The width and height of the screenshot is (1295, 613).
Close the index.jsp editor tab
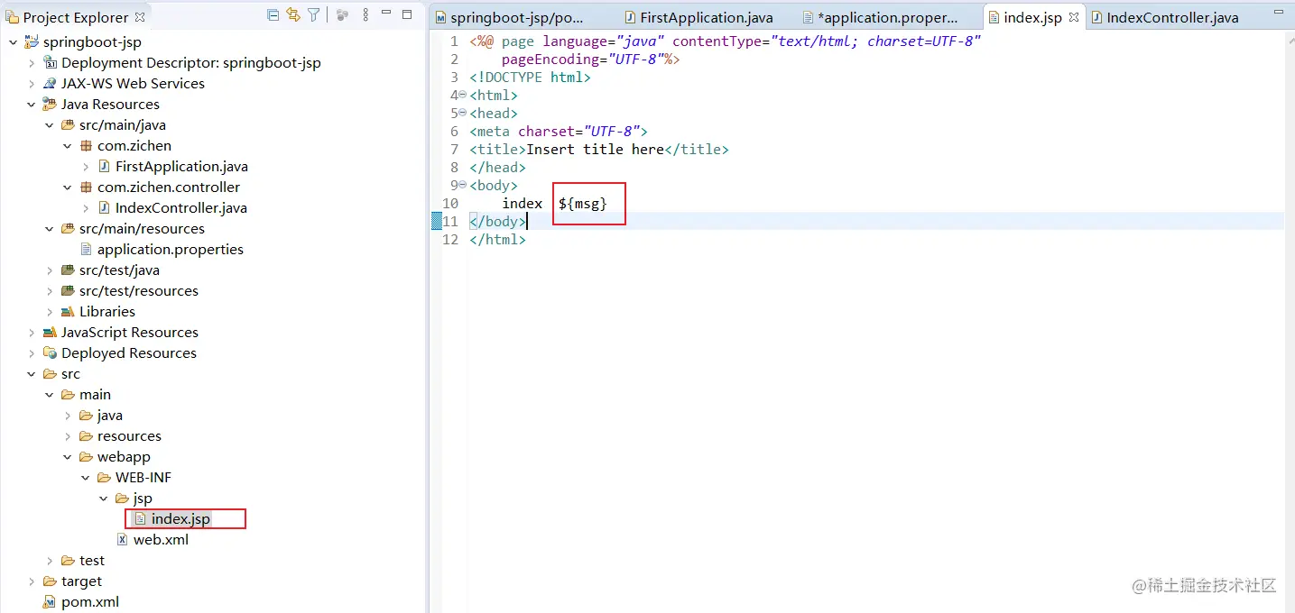pos(1074,17)
